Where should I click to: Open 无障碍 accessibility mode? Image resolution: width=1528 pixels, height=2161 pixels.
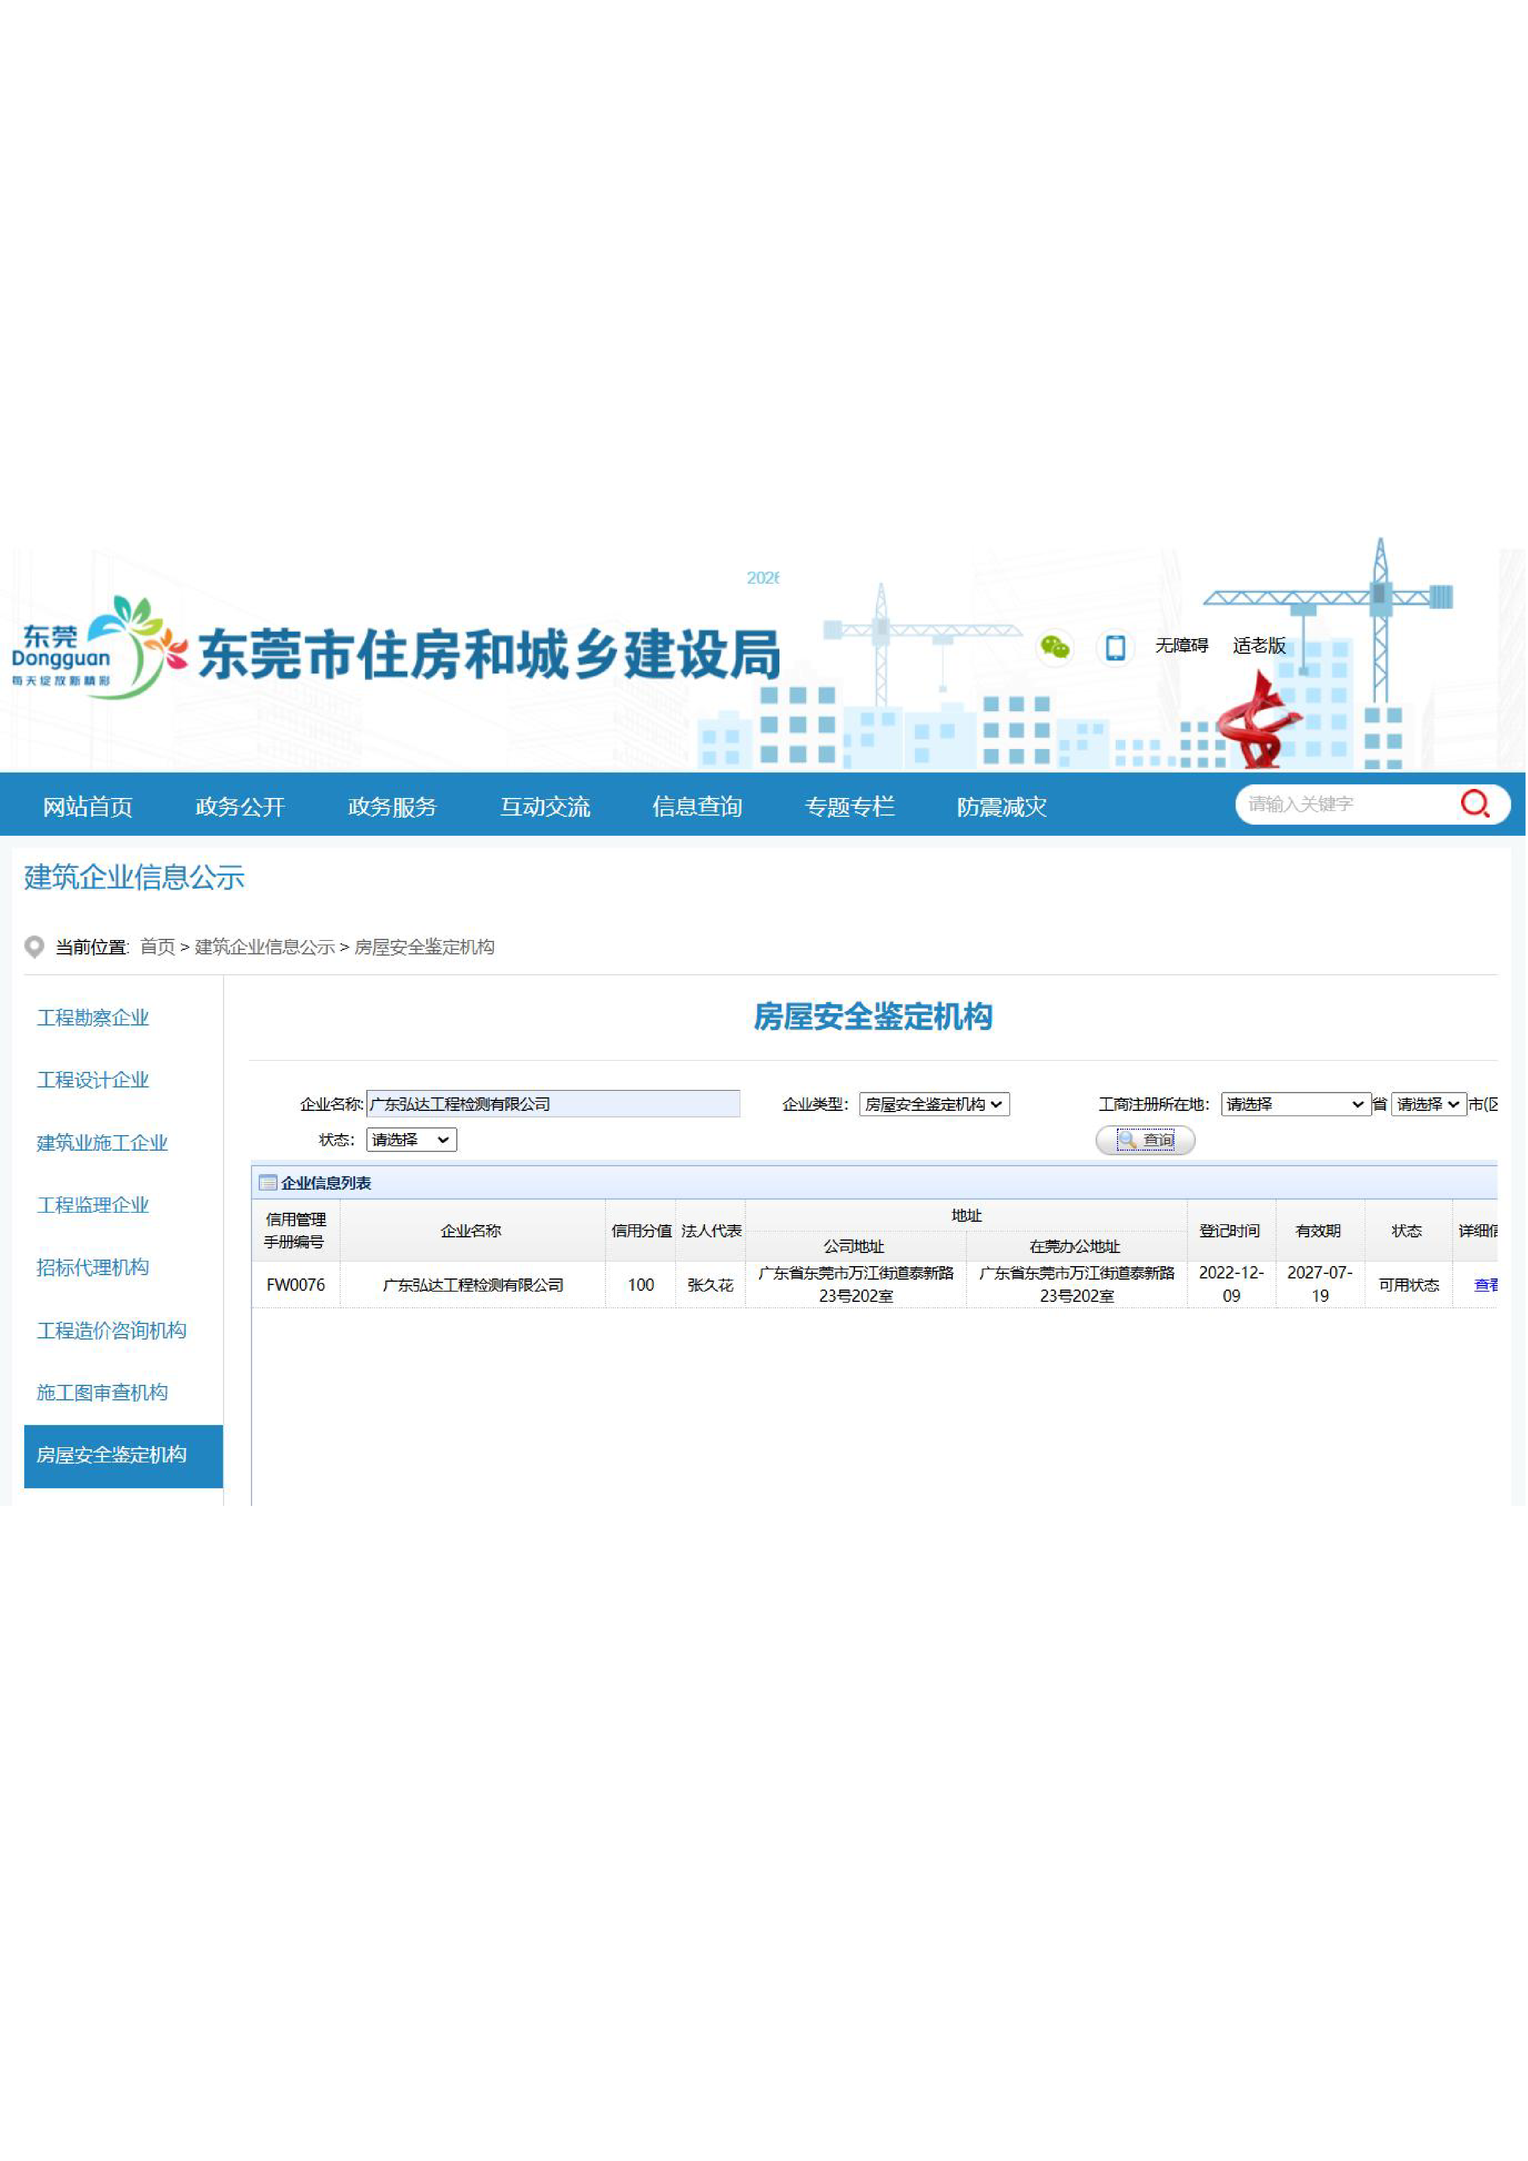[x=1181, y=646]
